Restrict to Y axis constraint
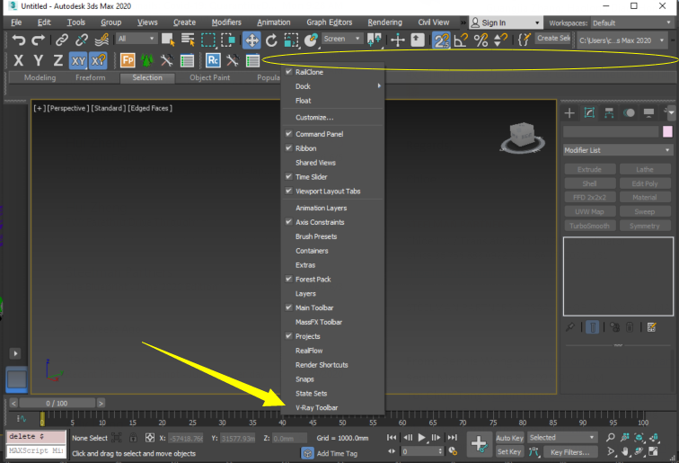Screen dimensions: 679x463 click(38, 60)
